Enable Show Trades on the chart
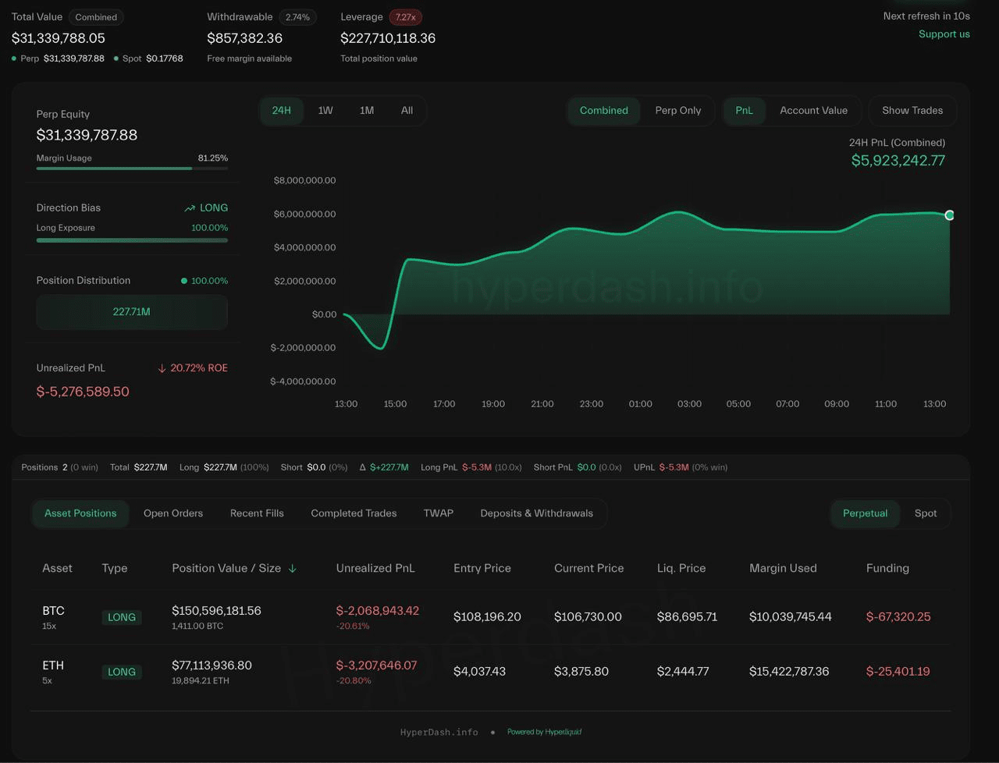The width and height of the screenshot is (999, 763). pos(912,111)
